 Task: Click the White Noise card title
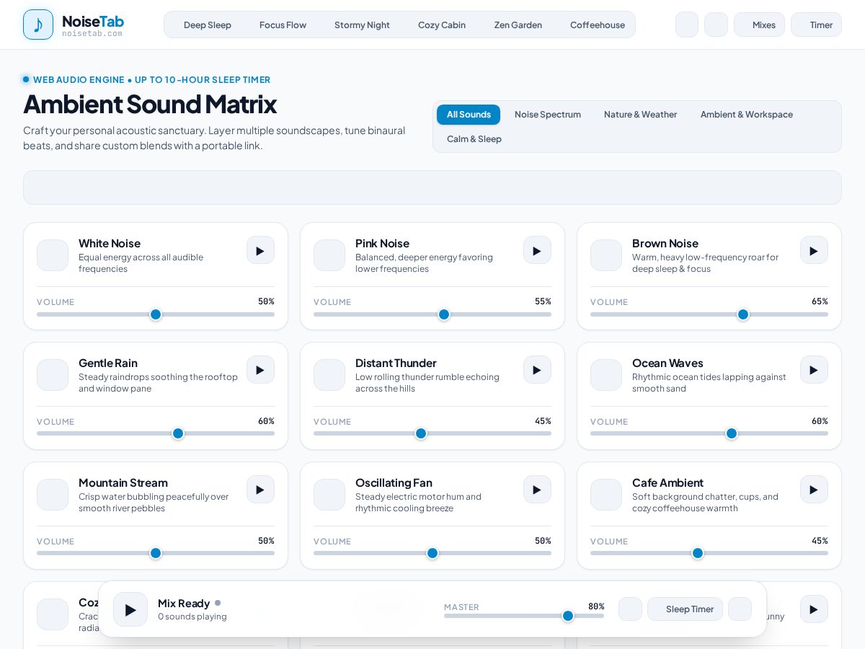coord(110,243)
